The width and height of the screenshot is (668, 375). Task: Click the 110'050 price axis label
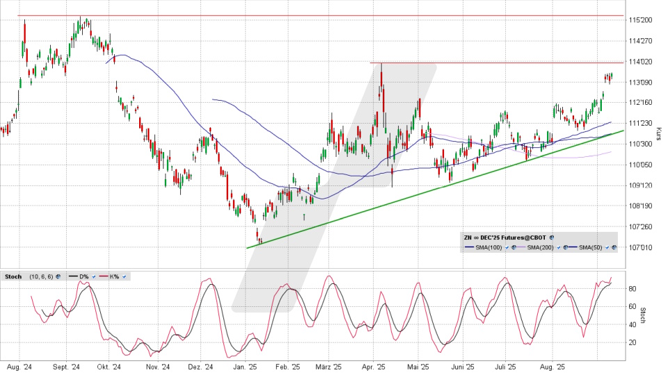point(640,165)
